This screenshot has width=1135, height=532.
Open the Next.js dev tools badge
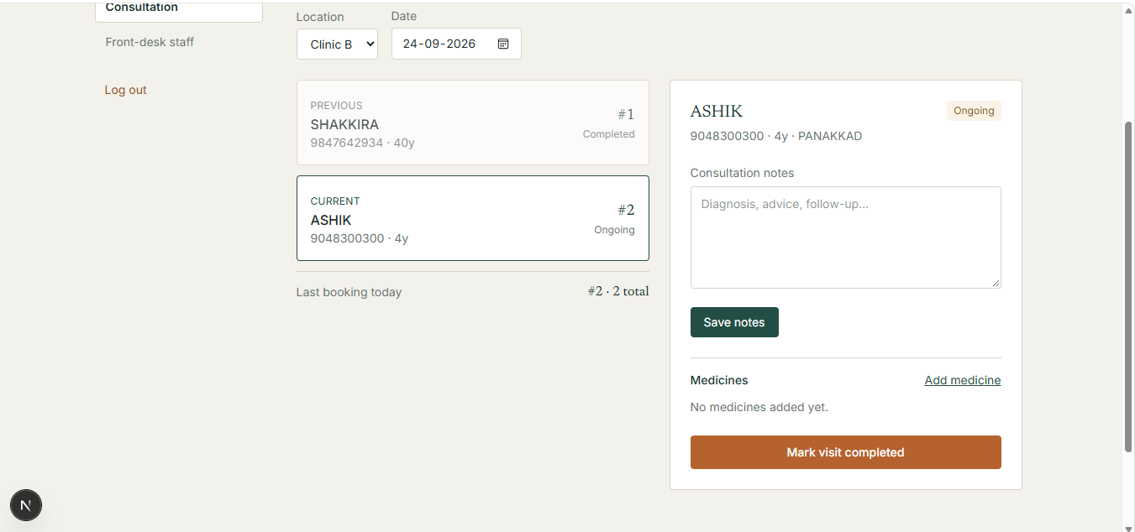(26, 505)
